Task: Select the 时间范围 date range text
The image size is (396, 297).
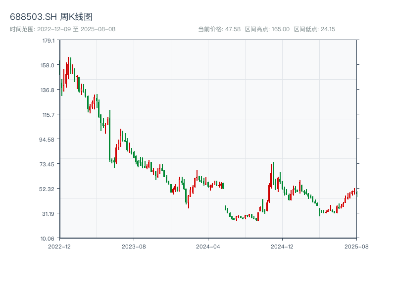Action: [x=63, y=29]
